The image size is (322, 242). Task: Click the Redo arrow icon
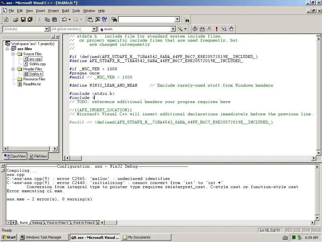click(76, 20)
